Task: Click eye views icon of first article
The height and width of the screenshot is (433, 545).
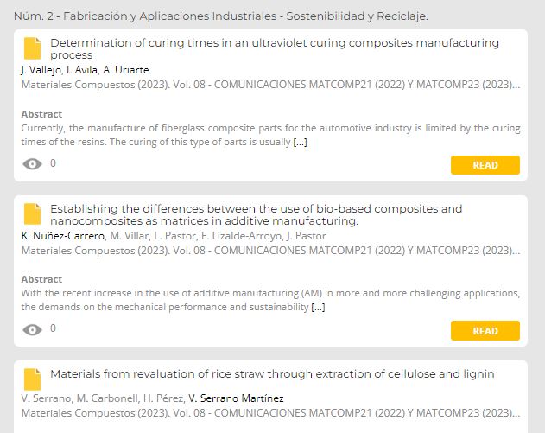Action: pos(32,164)
